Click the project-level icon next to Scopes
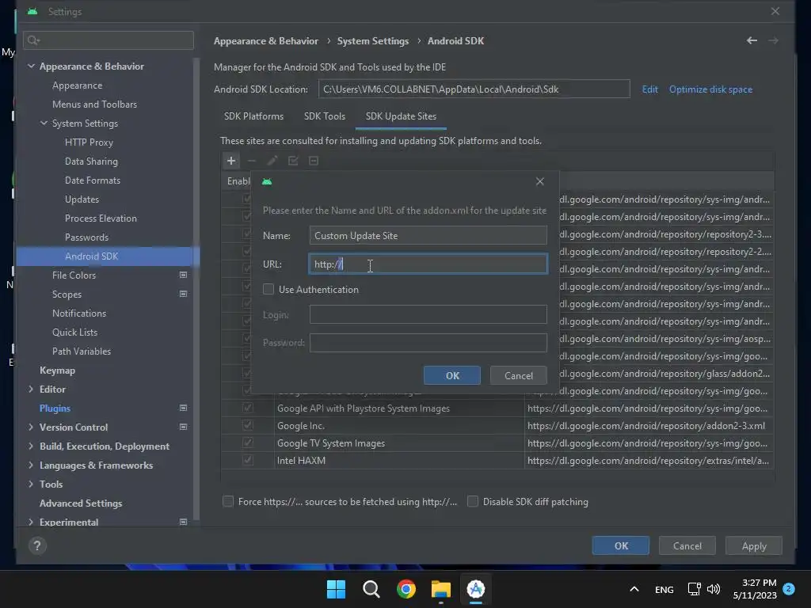Viewport: 811px width, 608px height. pyautogui.click(x=183, y=294)
